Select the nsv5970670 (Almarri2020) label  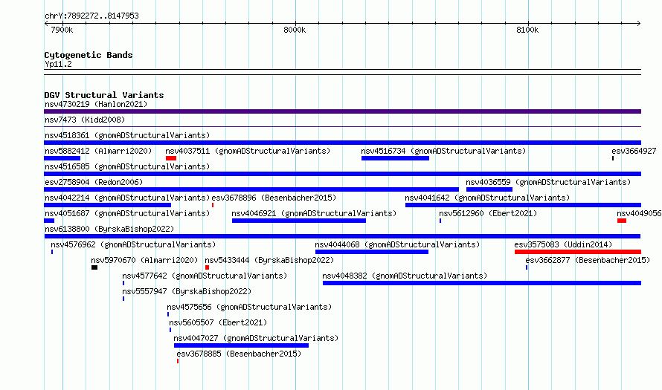(144, 260)
